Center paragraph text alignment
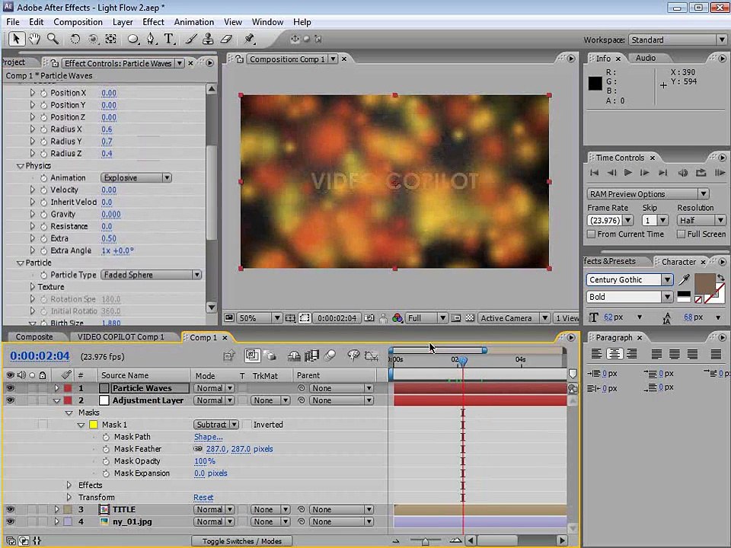 coord(614,354)
